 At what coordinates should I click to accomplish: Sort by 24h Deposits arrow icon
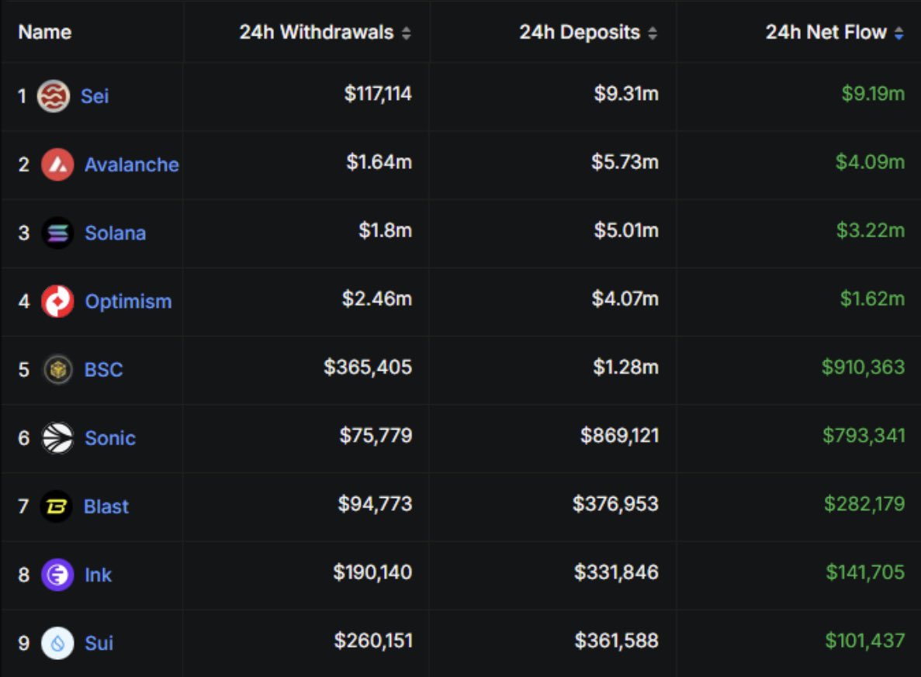click(653, 33)
